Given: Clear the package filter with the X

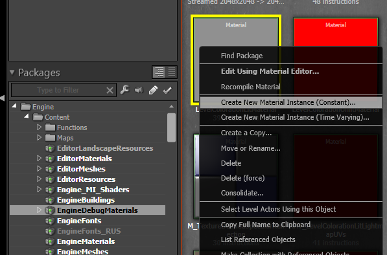Looking at the screenshot, I should tap(110, 91).
